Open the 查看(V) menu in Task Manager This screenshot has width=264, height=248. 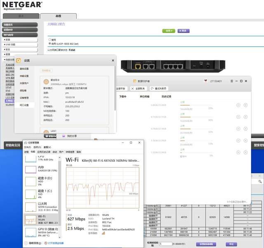pyautogui.click(x=47, y=147)
